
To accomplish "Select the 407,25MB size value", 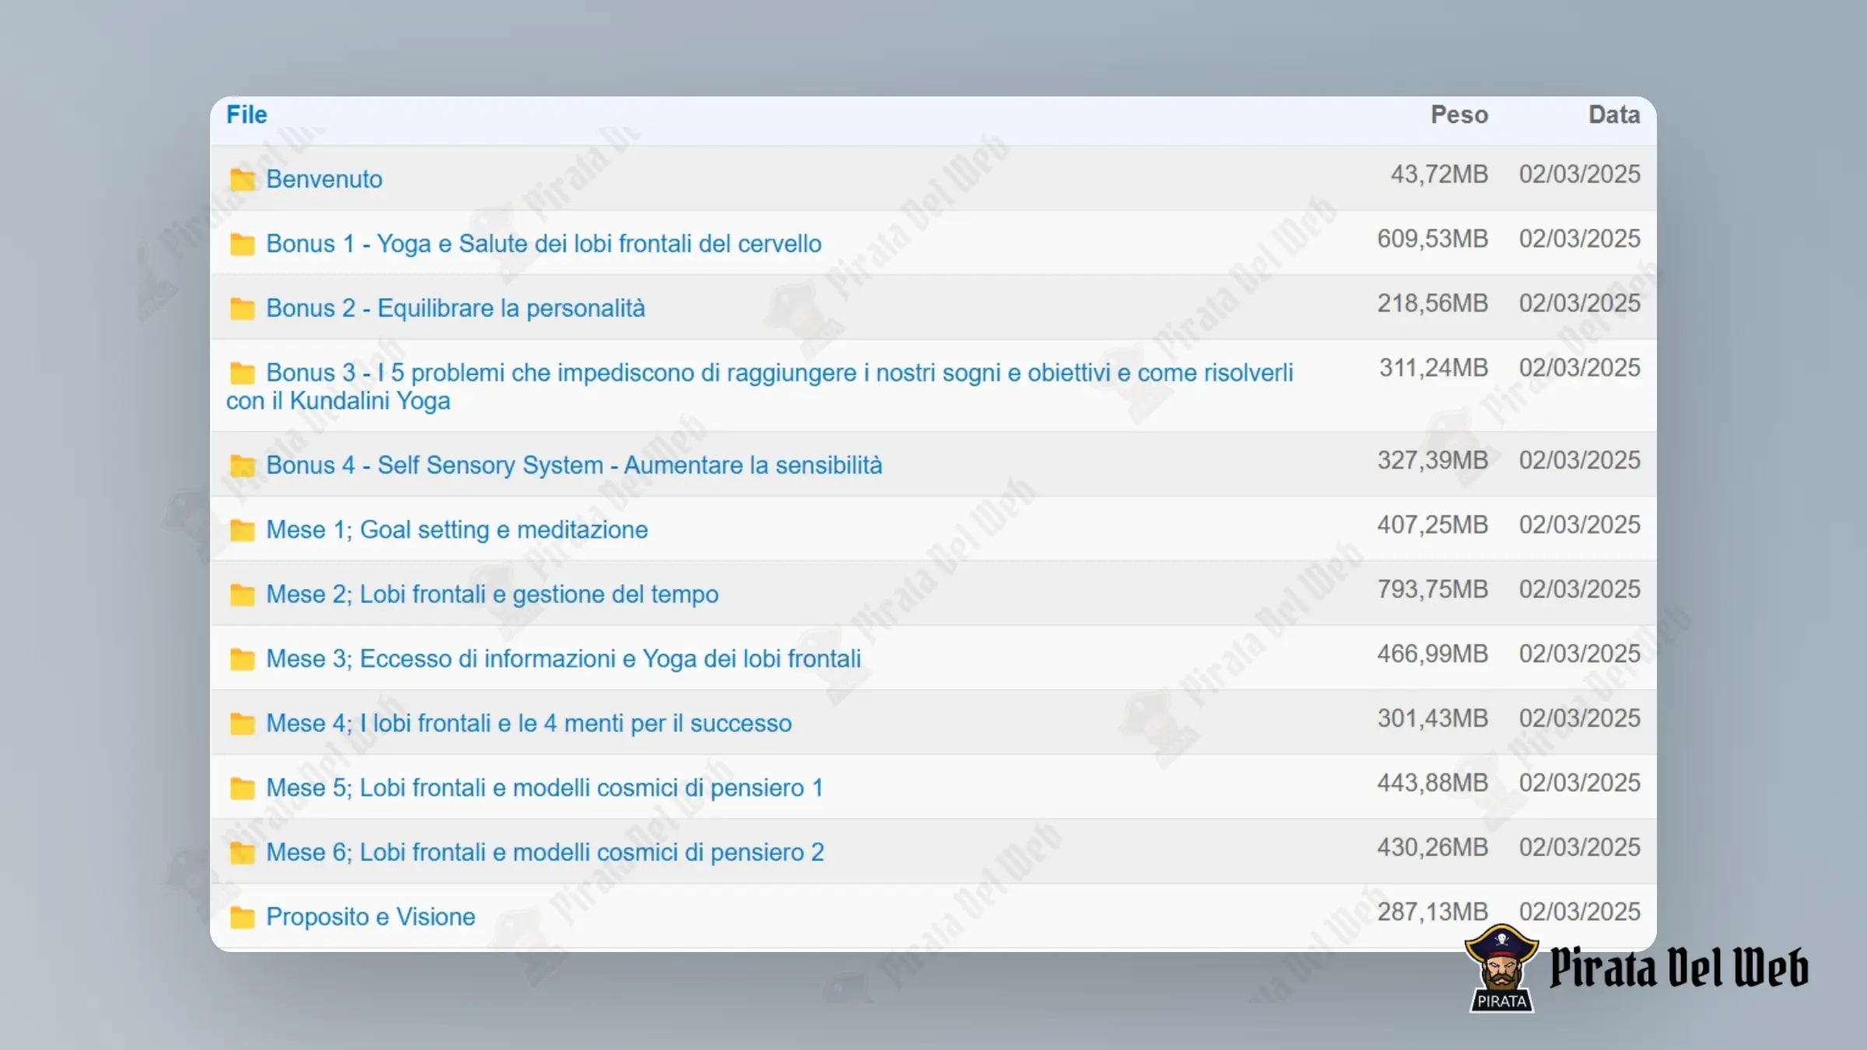I will pyautogui.click(x=1433, y=525).
